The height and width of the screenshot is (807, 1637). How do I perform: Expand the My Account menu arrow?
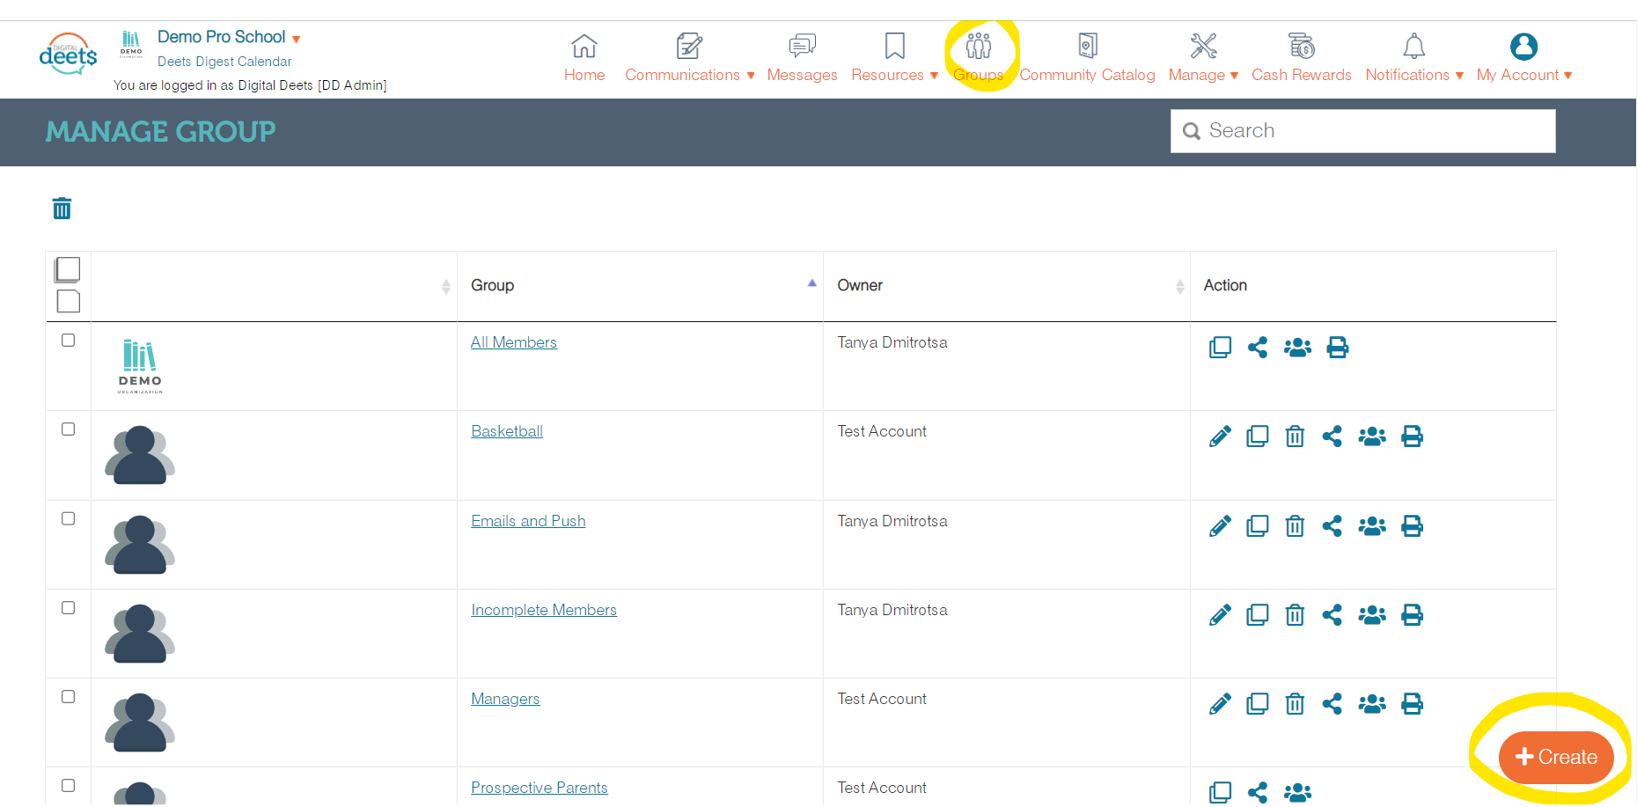[1567, 76]
